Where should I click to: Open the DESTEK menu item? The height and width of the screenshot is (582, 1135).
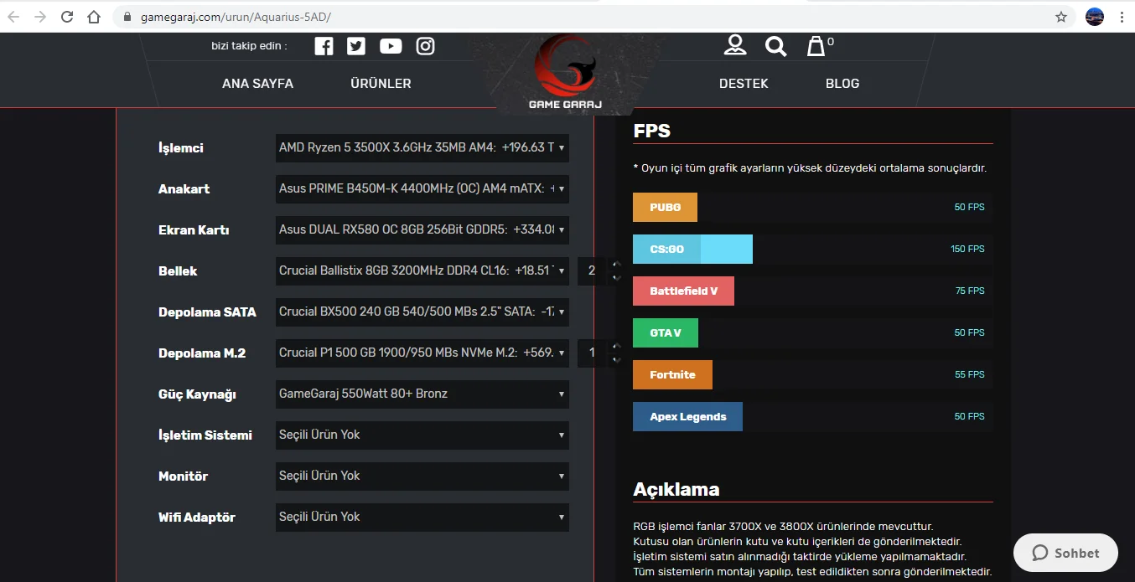744,83
